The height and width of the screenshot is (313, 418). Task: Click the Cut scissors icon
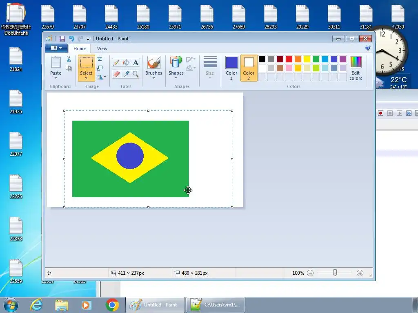[x=69, y=59]
